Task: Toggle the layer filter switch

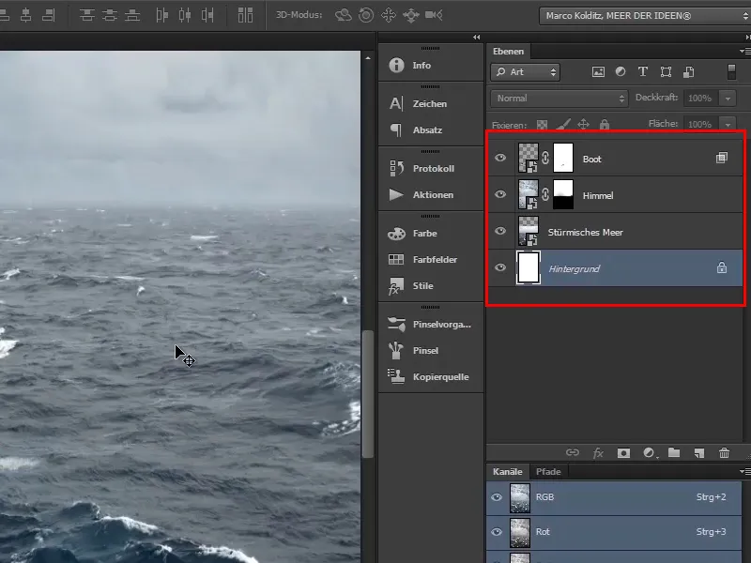Action: click(731, 72)
